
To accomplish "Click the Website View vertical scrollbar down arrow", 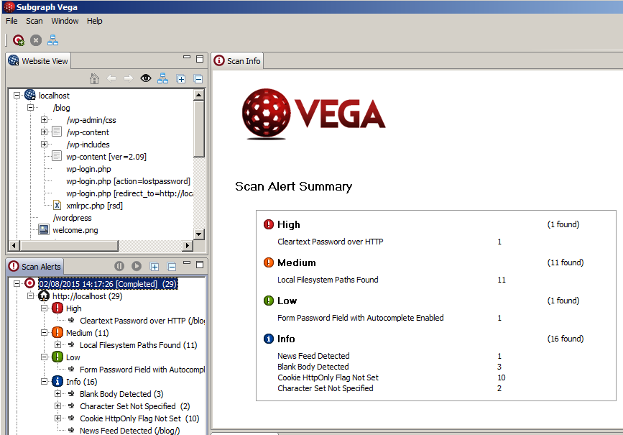I will tap(199, 234).
